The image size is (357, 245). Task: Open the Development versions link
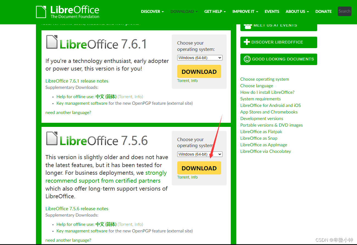click(x=262, y=119)
